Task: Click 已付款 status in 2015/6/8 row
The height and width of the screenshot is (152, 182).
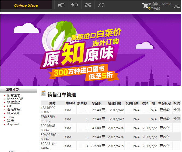Action: coord(165,110)
